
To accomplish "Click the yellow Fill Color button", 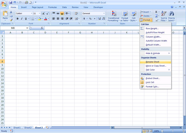I will [x=40, y=19].
